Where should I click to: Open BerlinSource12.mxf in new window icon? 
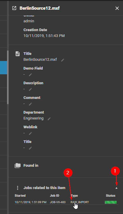pos(14,8)
